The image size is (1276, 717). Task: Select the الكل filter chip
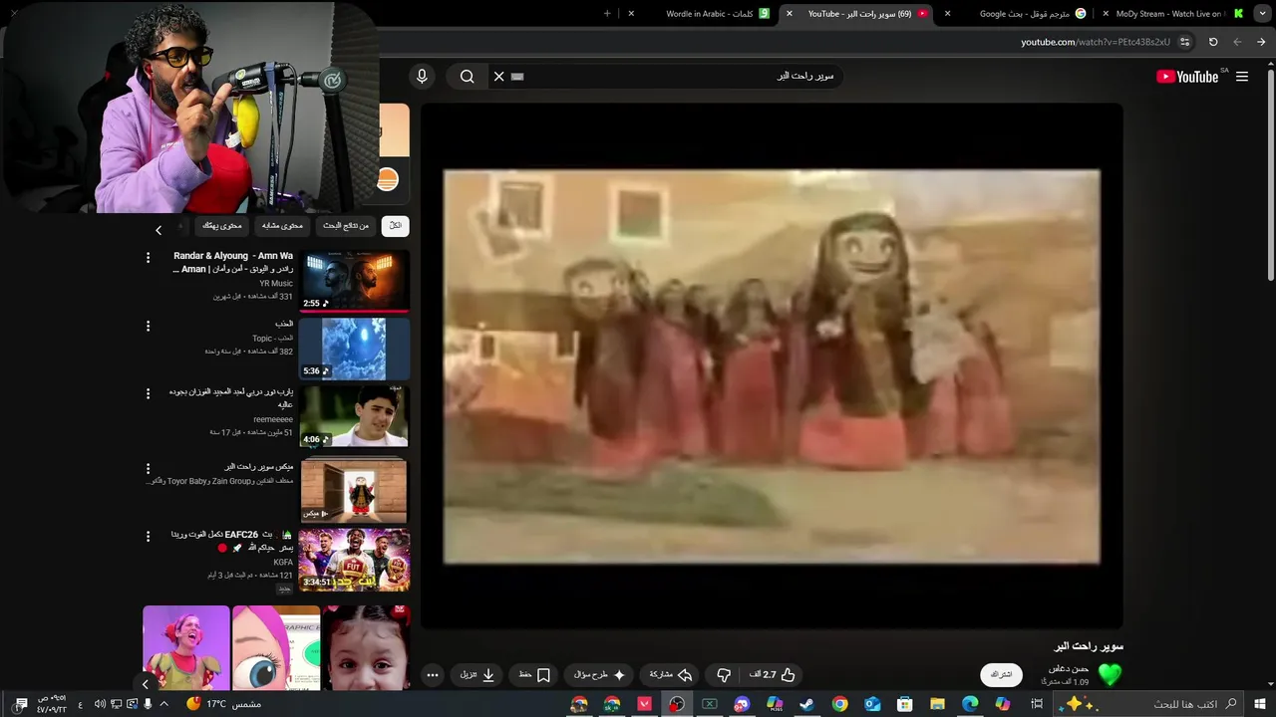[396, 226]
